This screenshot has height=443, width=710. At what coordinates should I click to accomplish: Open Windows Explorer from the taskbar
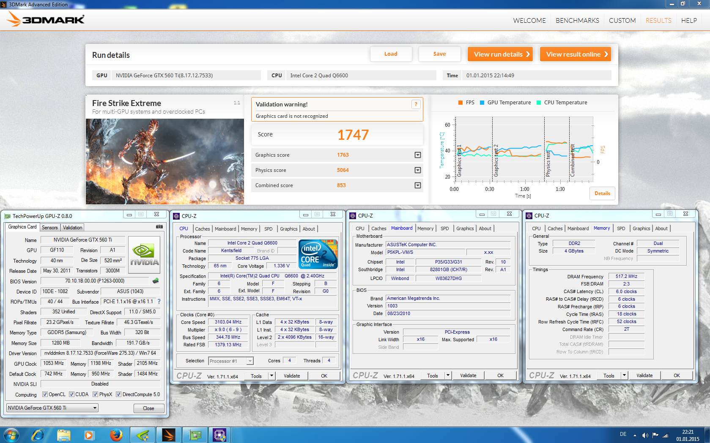tap(64, 435)
